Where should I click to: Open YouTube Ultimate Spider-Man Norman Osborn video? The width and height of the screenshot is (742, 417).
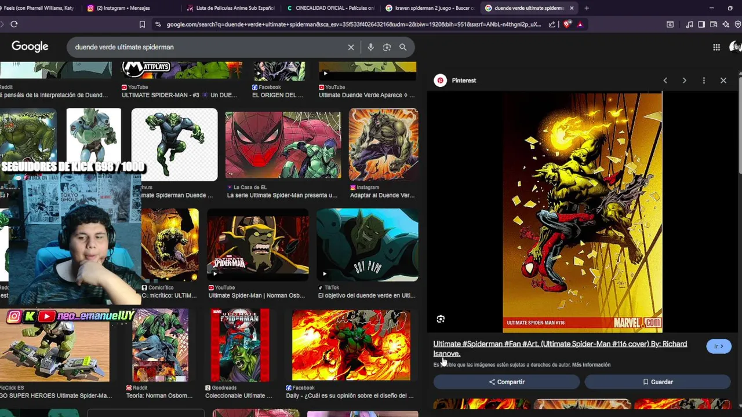258,245
